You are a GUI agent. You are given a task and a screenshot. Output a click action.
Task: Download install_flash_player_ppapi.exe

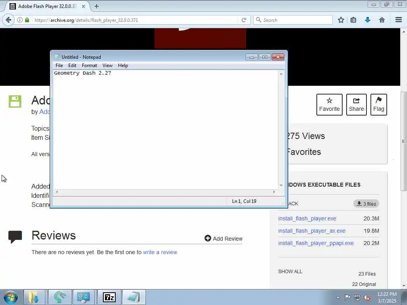click(316, 243)
